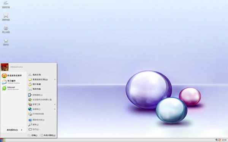
Task: Open the butterfly My Computer desktop icon
Action: [x=6, y=17]
